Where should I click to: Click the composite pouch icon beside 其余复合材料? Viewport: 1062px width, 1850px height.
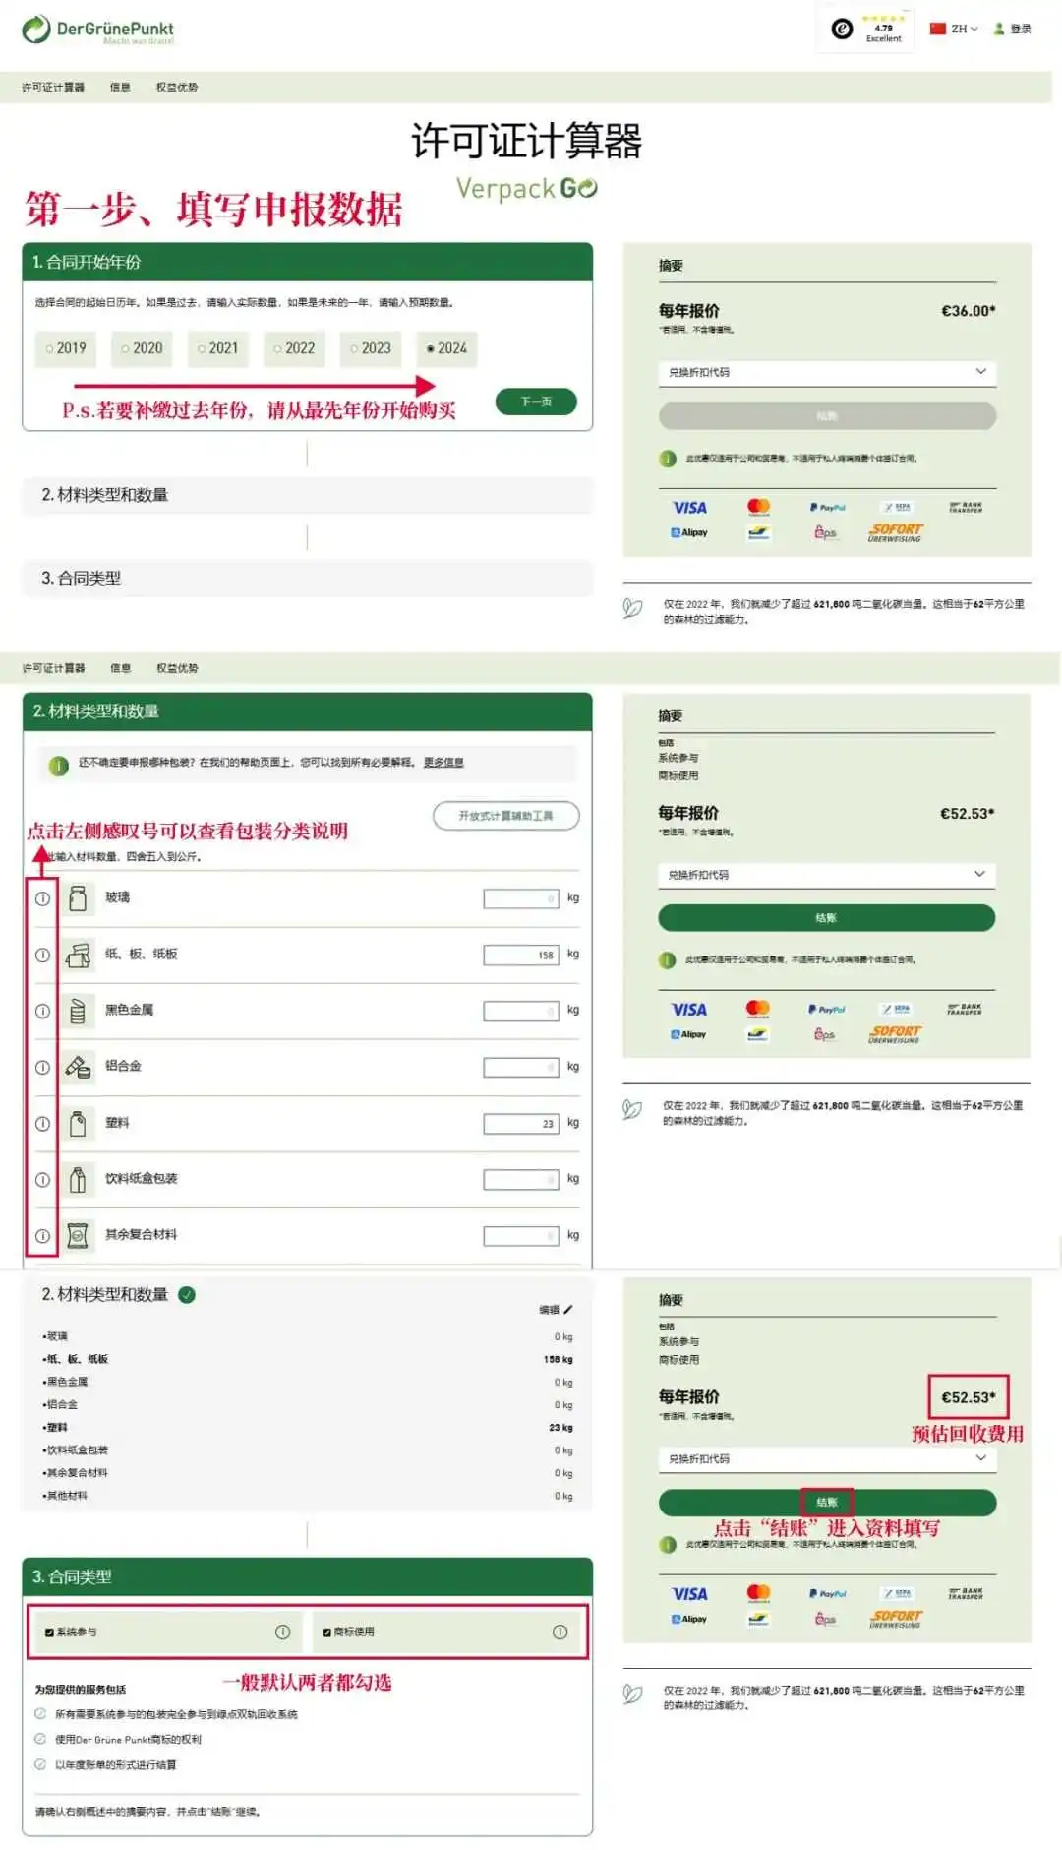tap(78, 1235)
